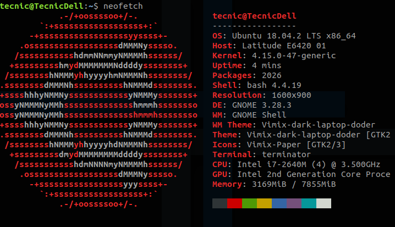The image size is (395, 227).
Task: Click the Terminal terminator line
Action: (262, 154)
